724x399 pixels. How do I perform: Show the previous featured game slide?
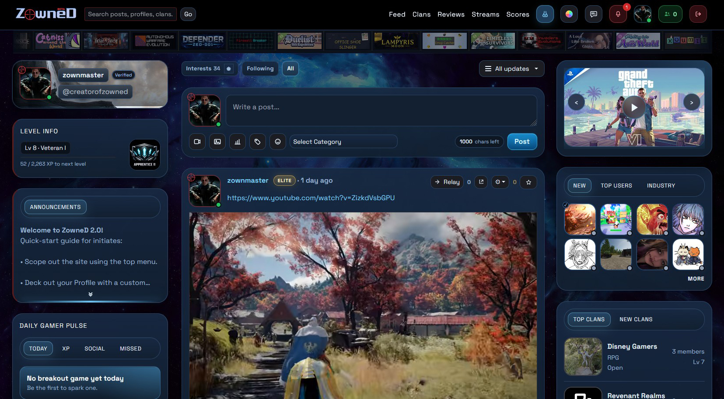pyautogui.click(x=577, y=103)
